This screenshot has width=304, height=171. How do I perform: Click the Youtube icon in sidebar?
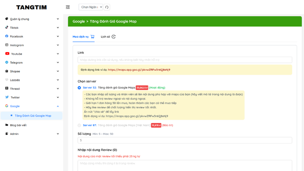pyautogui.click(x=7, y=54)
